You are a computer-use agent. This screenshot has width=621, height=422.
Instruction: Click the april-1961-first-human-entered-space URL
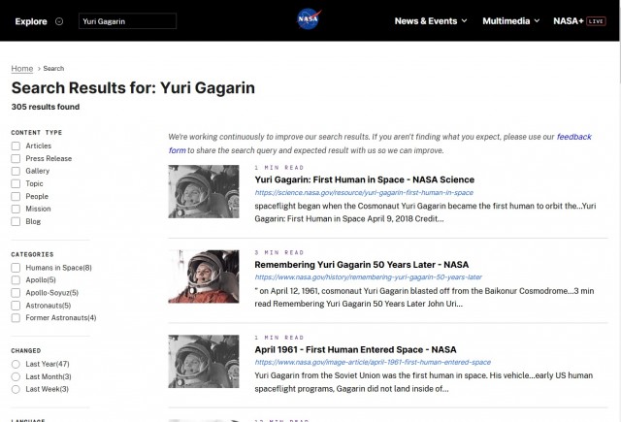373,363
